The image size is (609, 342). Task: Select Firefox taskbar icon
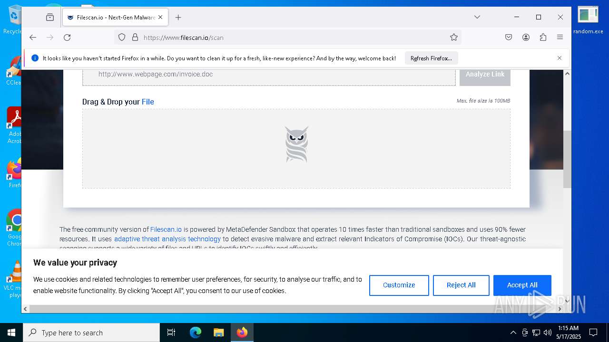(x=242, y=332)
